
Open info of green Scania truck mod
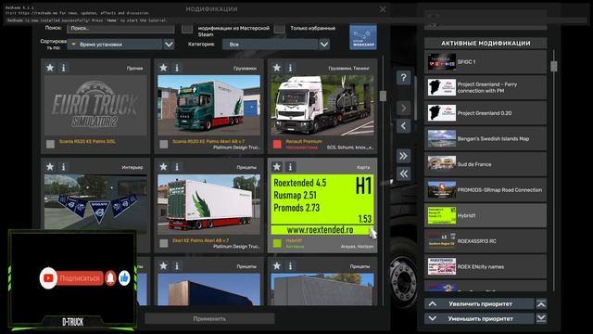[x=177, y=68]
